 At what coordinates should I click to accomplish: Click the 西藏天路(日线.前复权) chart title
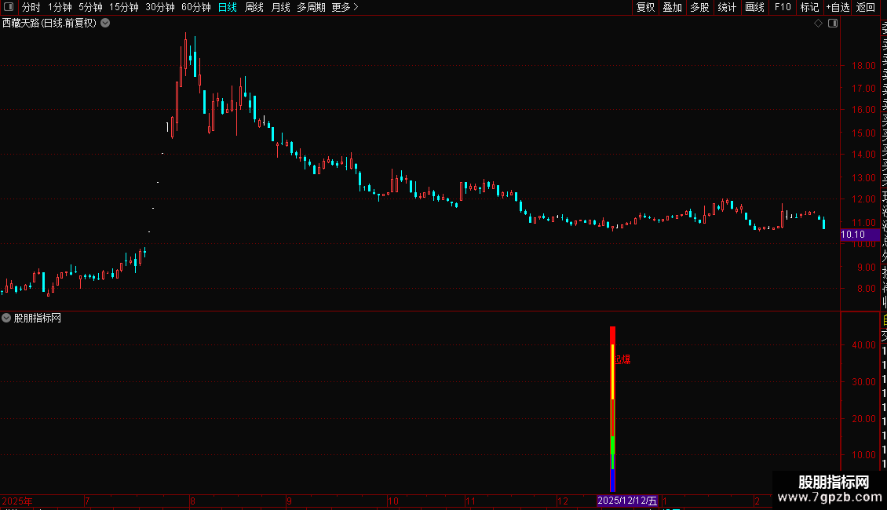49,24
